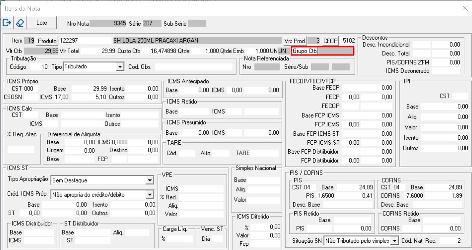
Task: Click the Nota Referenciada Nro field
Action: (x=267, y=67)
